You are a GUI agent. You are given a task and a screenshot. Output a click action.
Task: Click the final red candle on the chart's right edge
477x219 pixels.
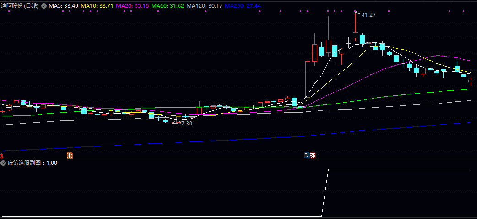click(471, 81)
